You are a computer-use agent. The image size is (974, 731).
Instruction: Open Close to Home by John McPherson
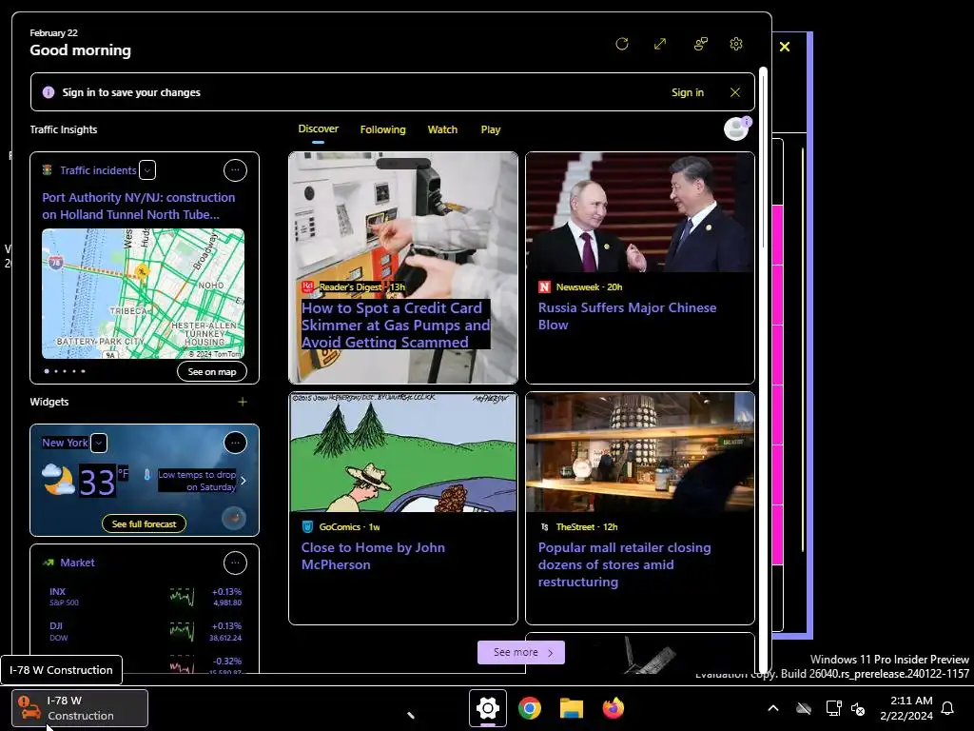click(373, 556)
